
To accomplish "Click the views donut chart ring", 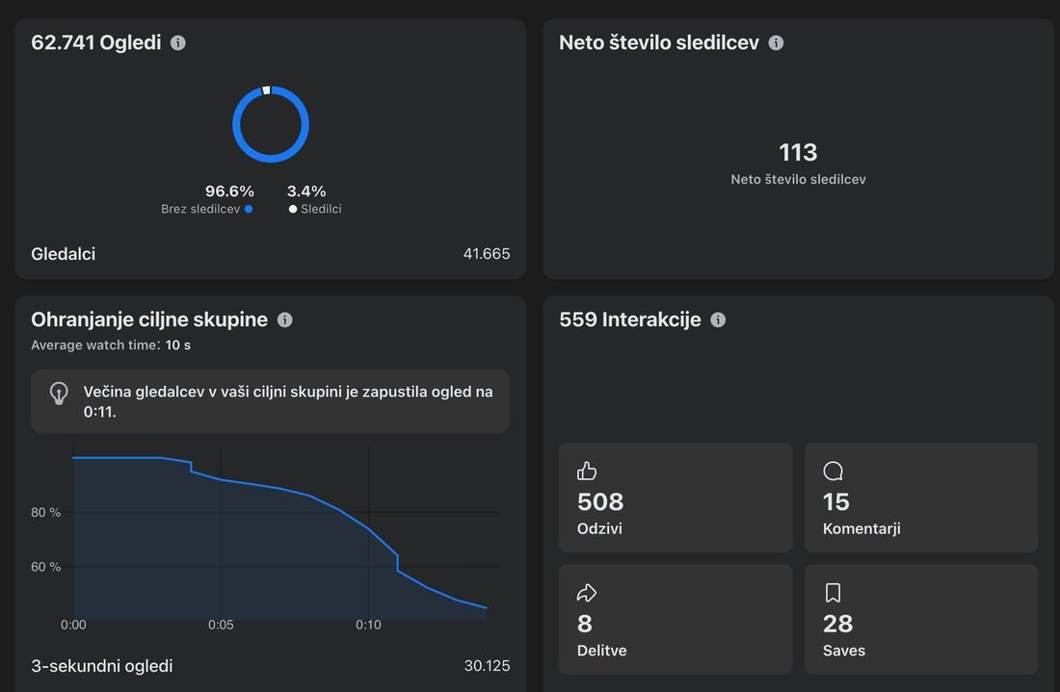I will click(271, 124).
